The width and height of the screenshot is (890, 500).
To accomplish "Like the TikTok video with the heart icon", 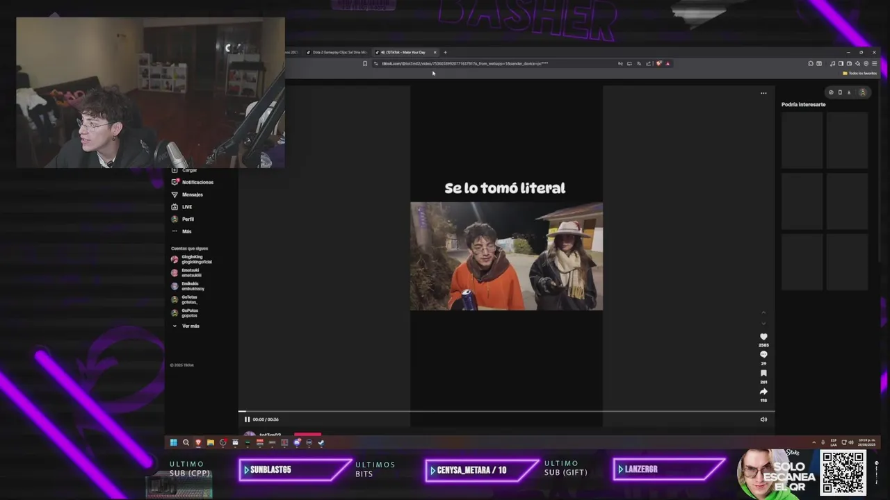I will [x=763, y=337].
